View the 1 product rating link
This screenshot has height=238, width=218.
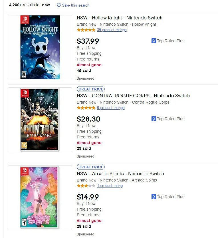coord(110,186)
